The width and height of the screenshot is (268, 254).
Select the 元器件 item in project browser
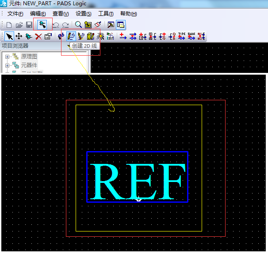(x=29, y=65)
